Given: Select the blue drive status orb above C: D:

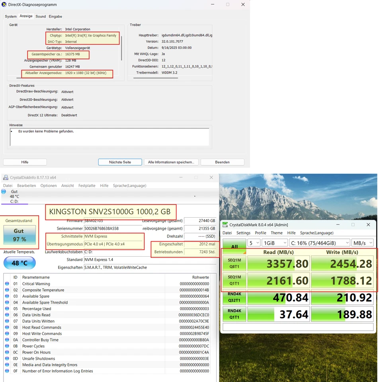Looking at the screenshot, I should pos(4,191).
